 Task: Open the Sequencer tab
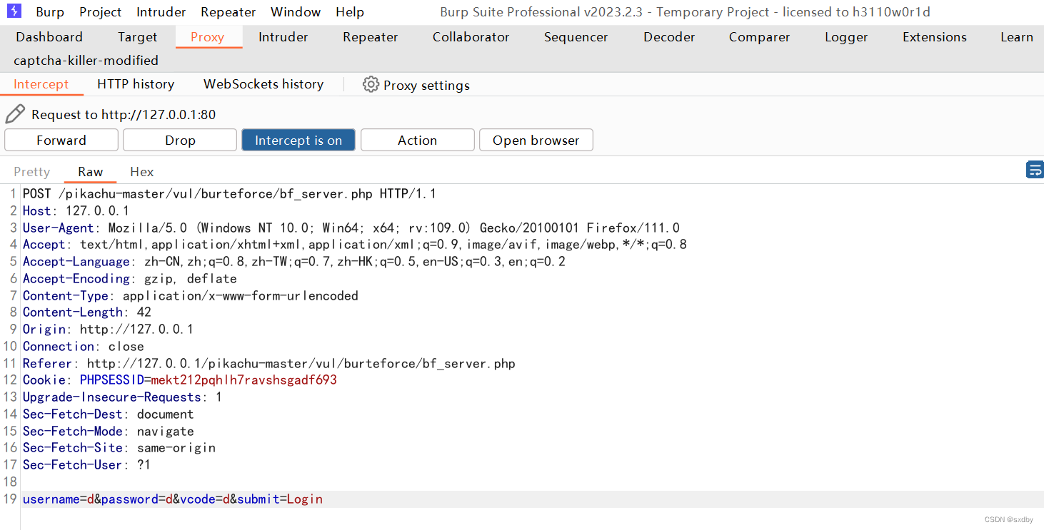click(x=576, y=37)
